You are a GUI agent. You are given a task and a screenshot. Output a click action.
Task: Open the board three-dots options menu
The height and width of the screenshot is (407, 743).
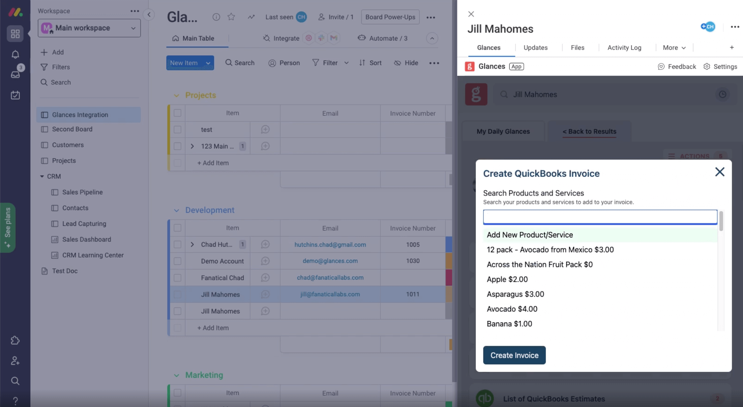tap(431, 17)
